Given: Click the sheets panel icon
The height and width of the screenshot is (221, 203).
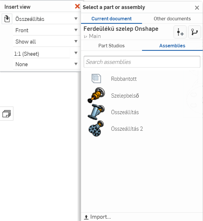Looking at the screenshot, I should click(x=6, y=114).
